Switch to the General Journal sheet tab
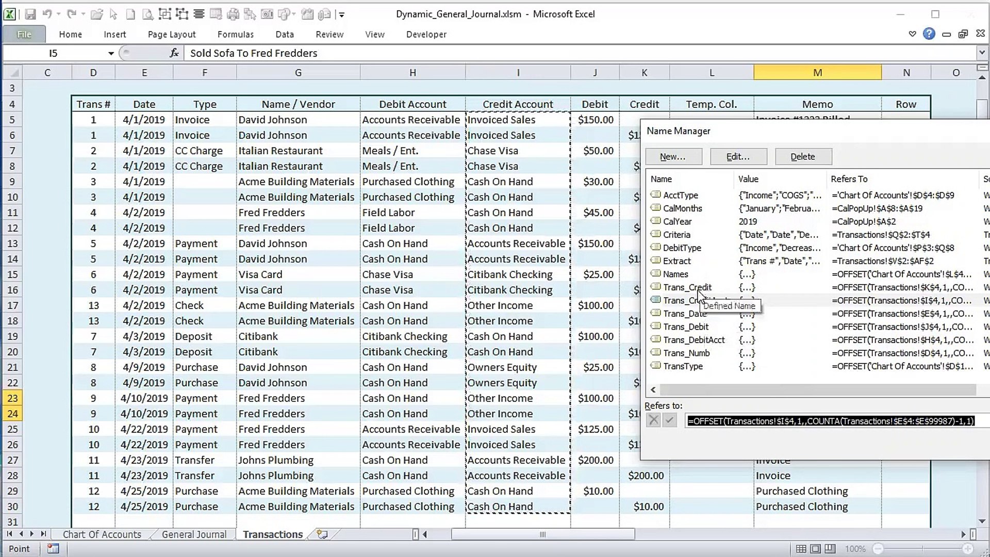 click(194, 534)
